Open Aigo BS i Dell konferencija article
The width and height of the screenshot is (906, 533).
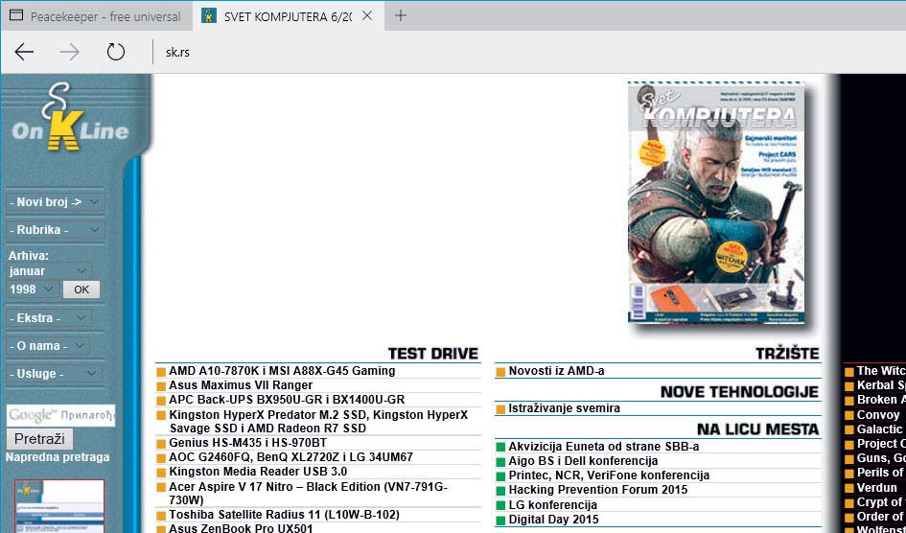click(583, 461)
